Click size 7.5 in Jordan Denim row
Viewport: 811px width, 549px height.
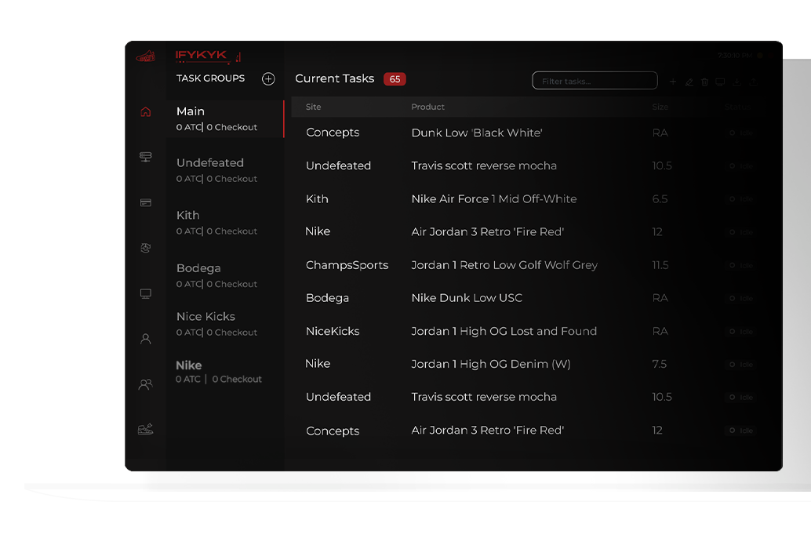coord(660,365)
